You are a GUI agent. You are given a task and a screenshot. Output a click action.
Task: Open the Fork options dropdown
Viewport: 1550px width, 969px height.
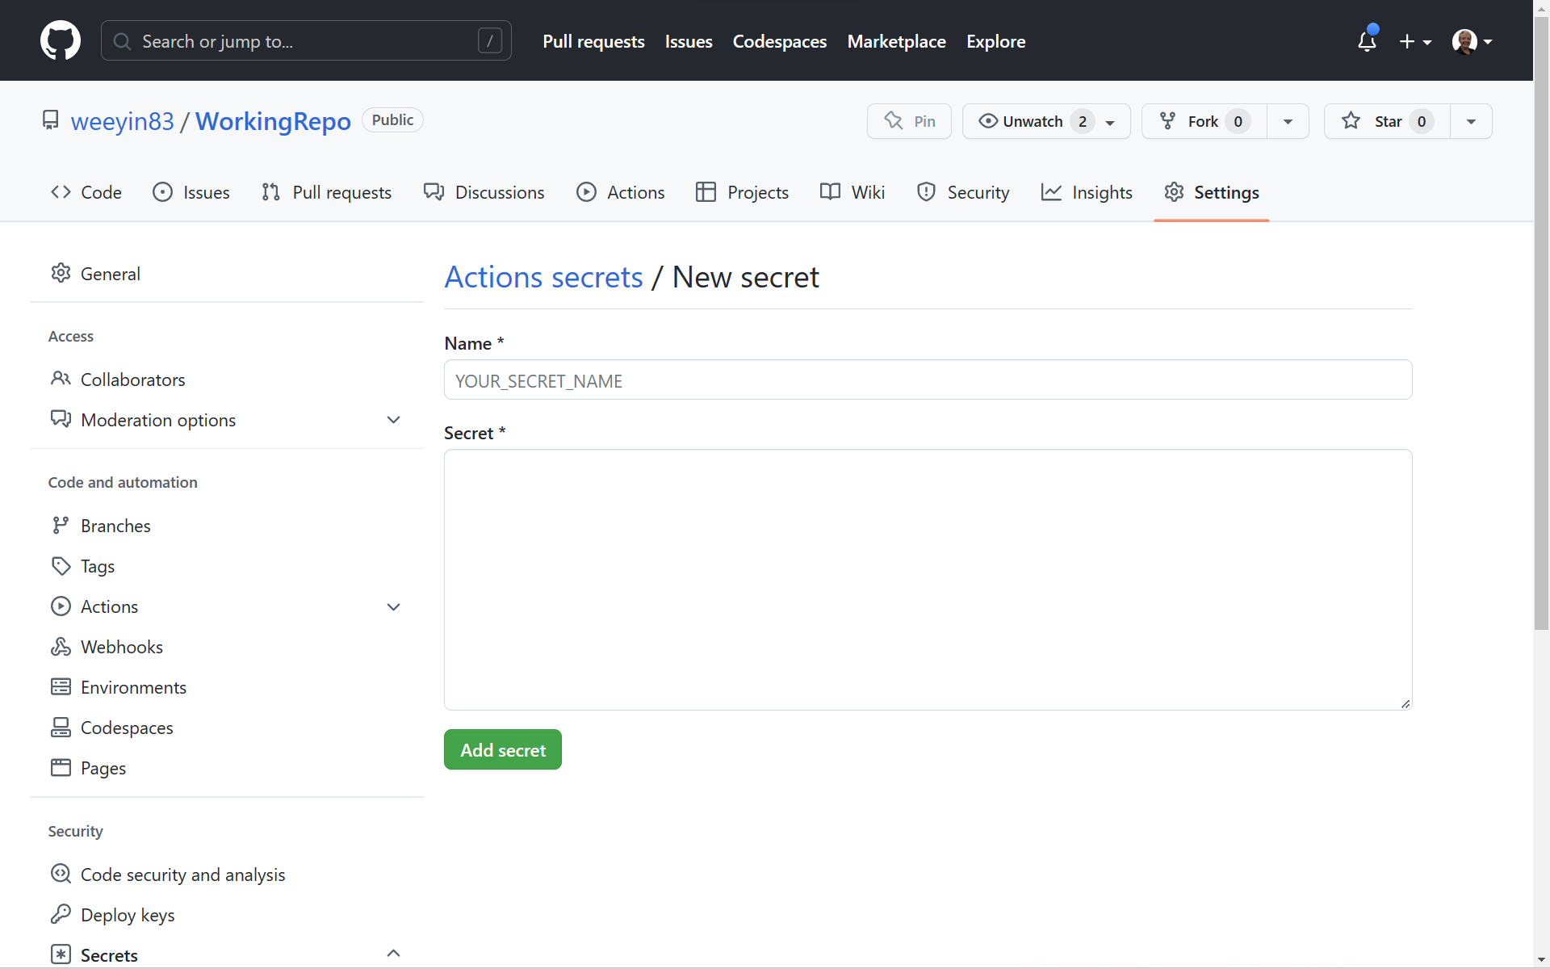pos(1288,121)
